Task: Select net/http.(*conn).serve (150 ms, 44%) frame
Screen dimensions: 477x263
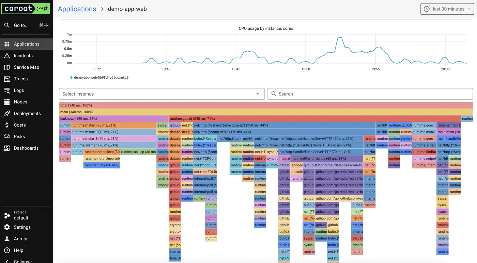Action: pos(284,132)
